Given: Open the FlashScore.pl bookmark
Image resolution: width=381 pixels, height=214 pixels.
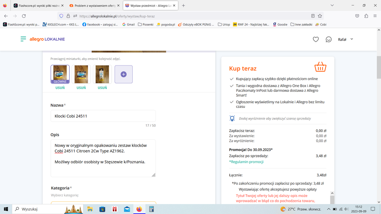Looking at the screenshot, I should (21, 24).
